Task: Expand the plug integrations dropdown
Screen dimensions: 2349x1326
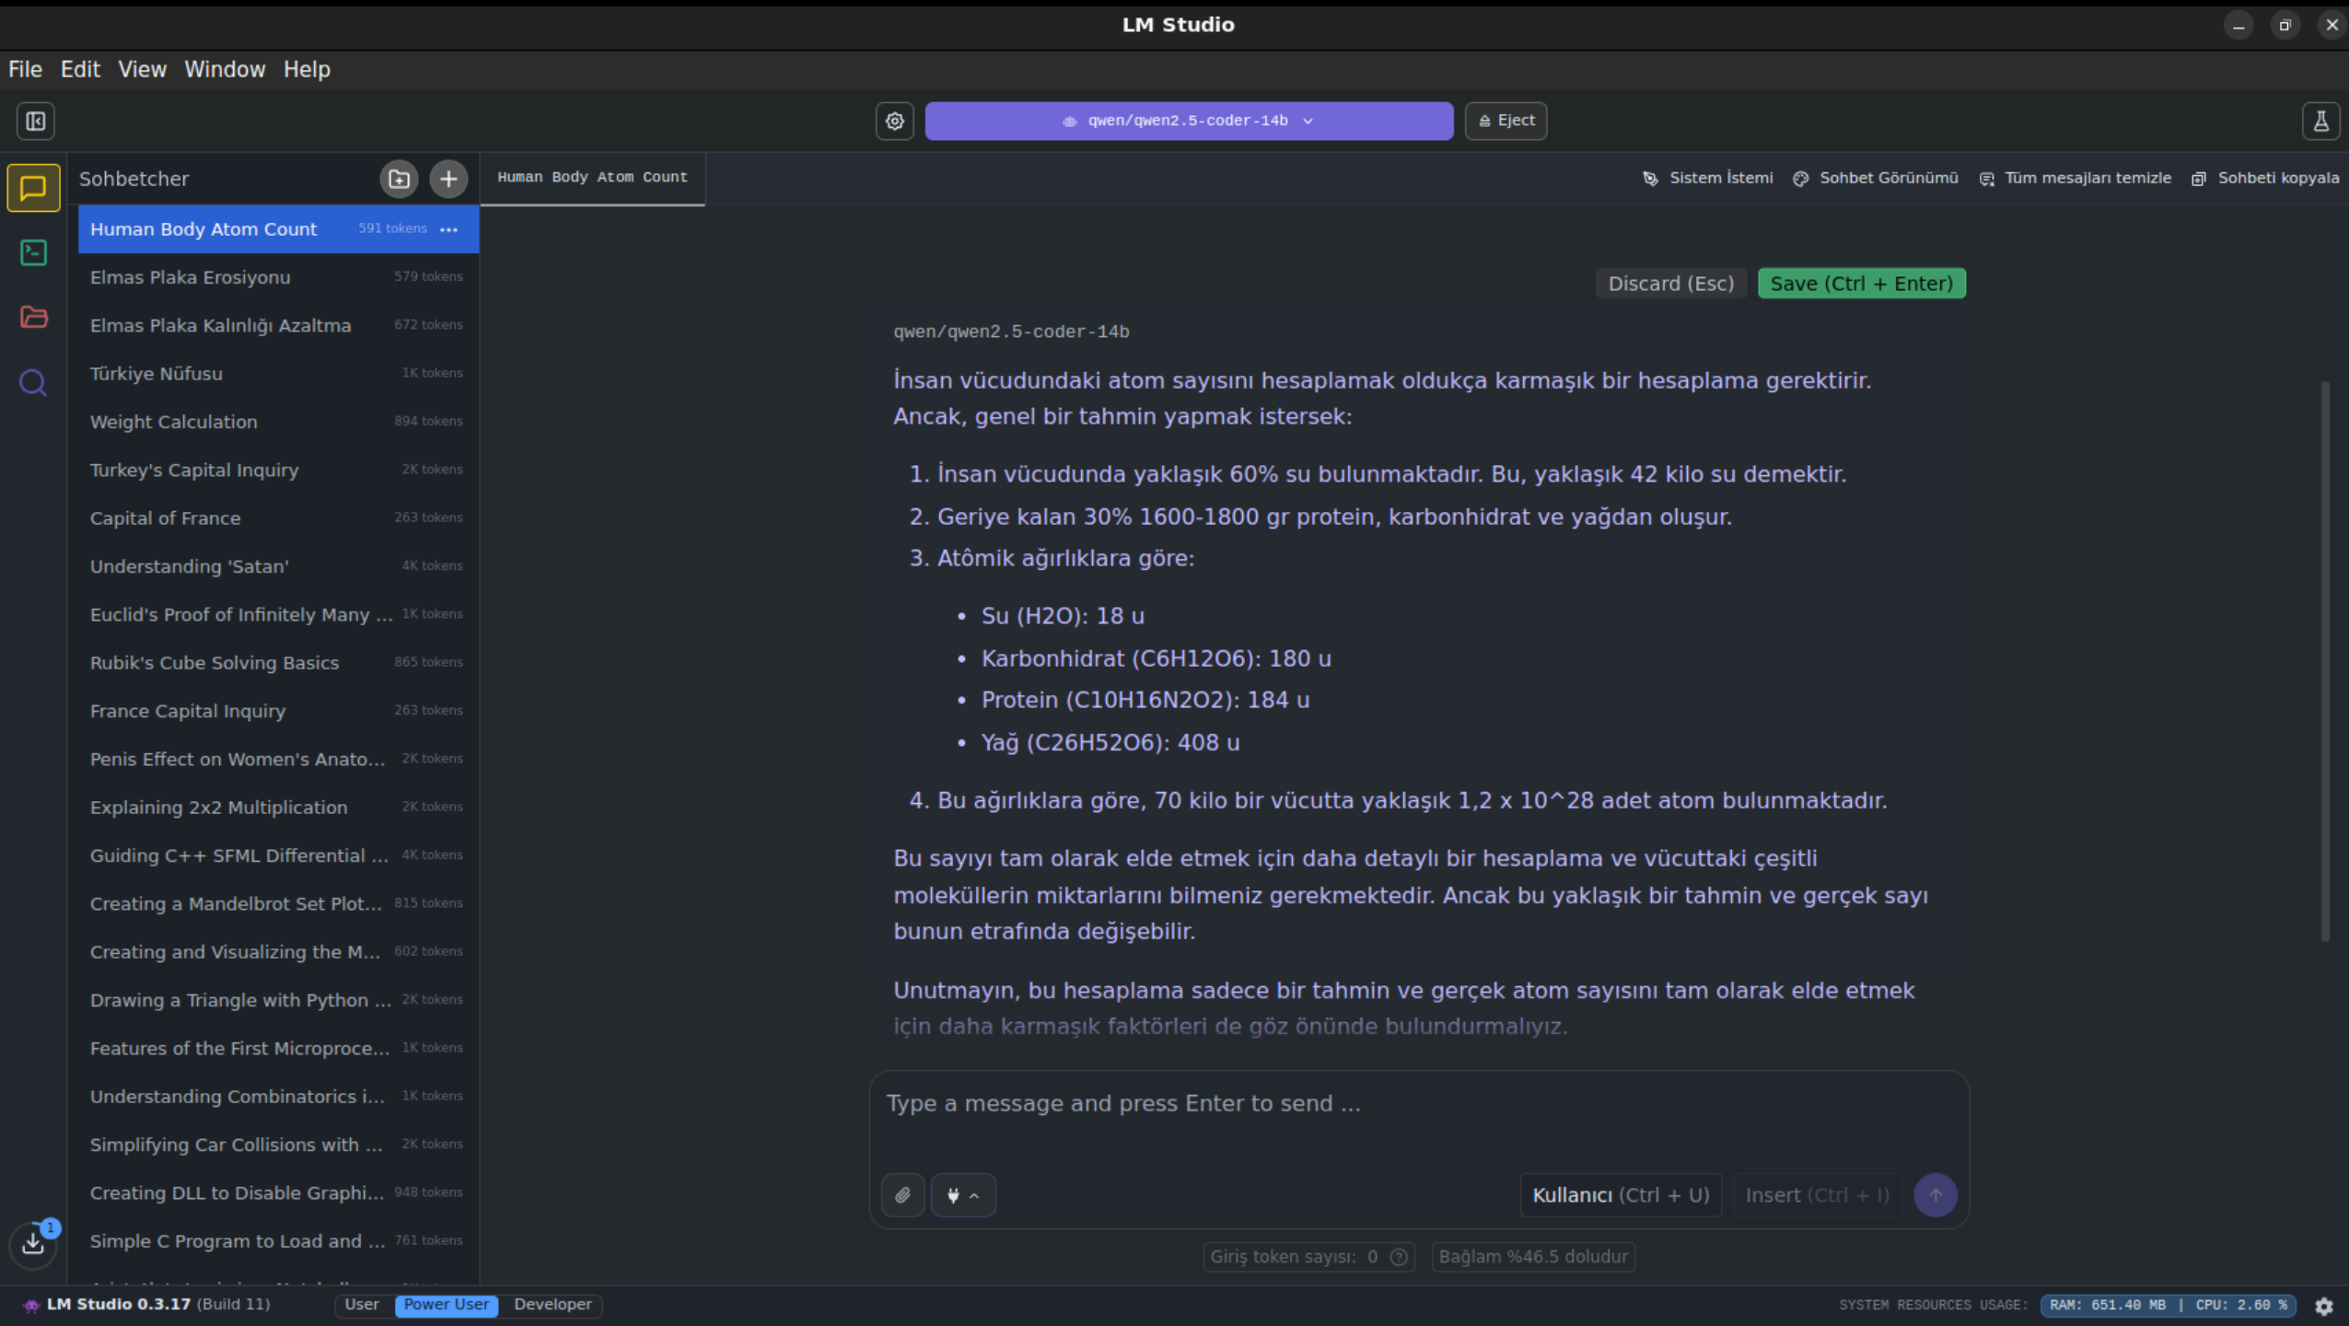Action: (x=962, y=1195)
